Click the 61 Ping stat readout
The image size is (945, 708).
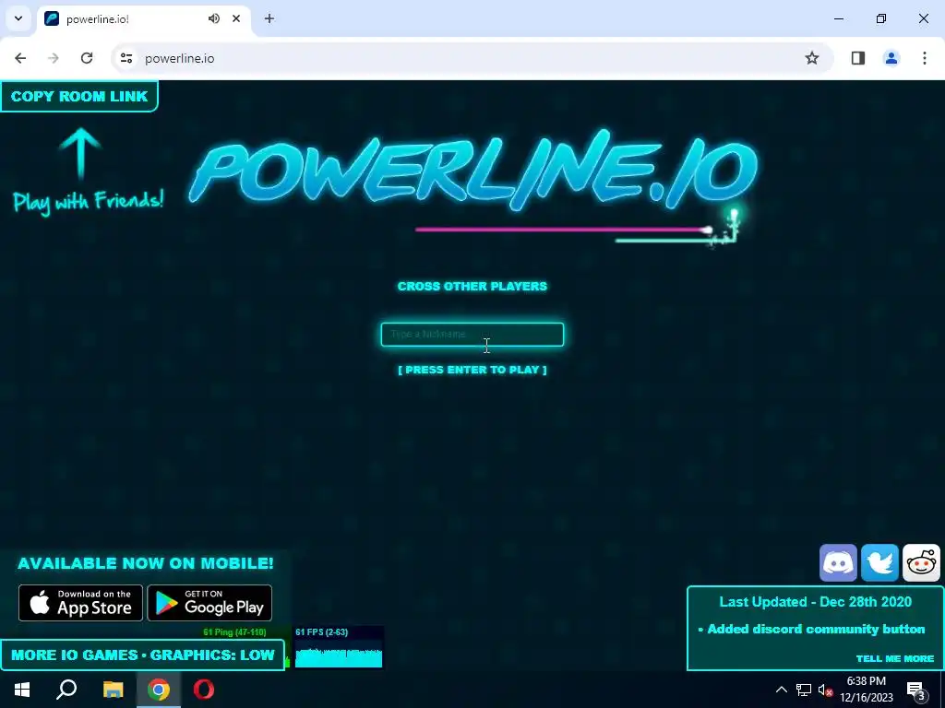(x=234, y=632)
